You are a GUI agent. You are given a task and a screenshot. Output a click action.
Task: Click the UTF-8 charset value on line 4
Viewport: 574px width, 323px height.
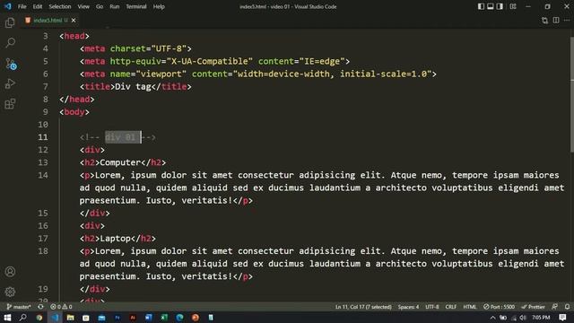[169, 48]
